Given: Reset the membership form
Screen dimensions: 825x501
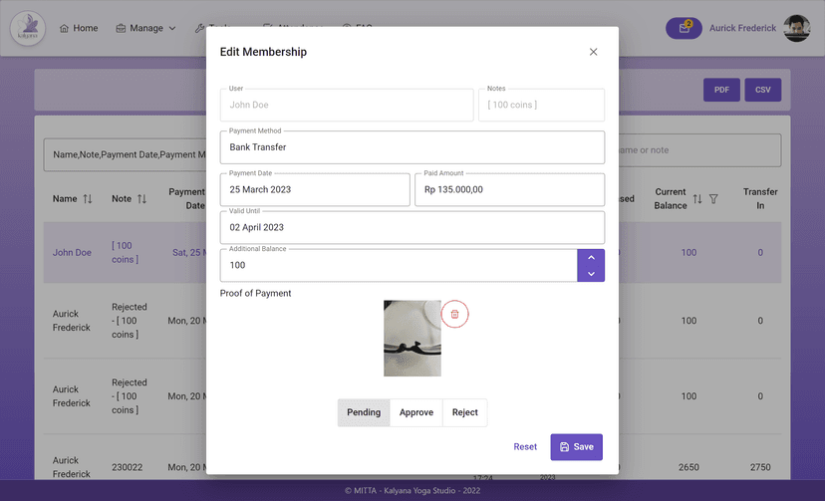Looking at the screenshot, I should tap(525, 447).
